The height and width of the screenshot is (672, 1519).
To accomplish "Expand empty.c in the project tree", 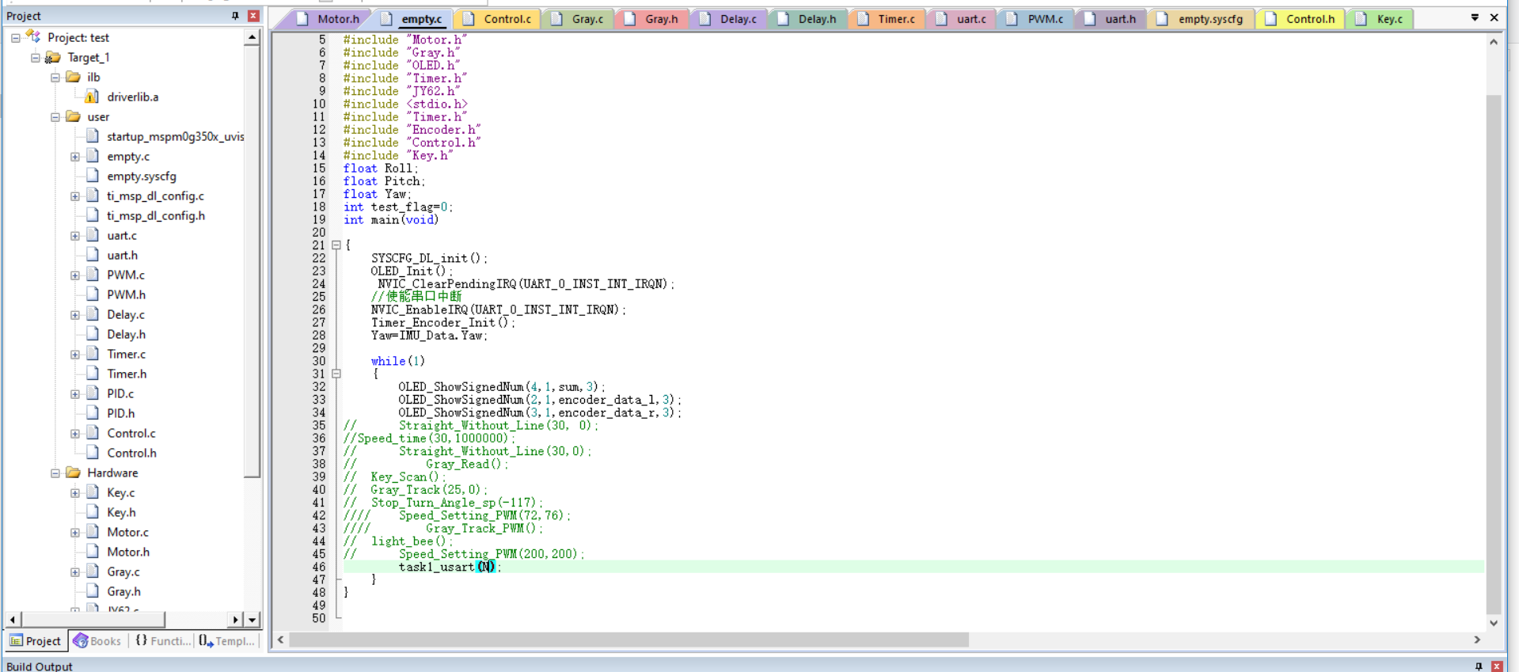I will click(x=75, y=157).
